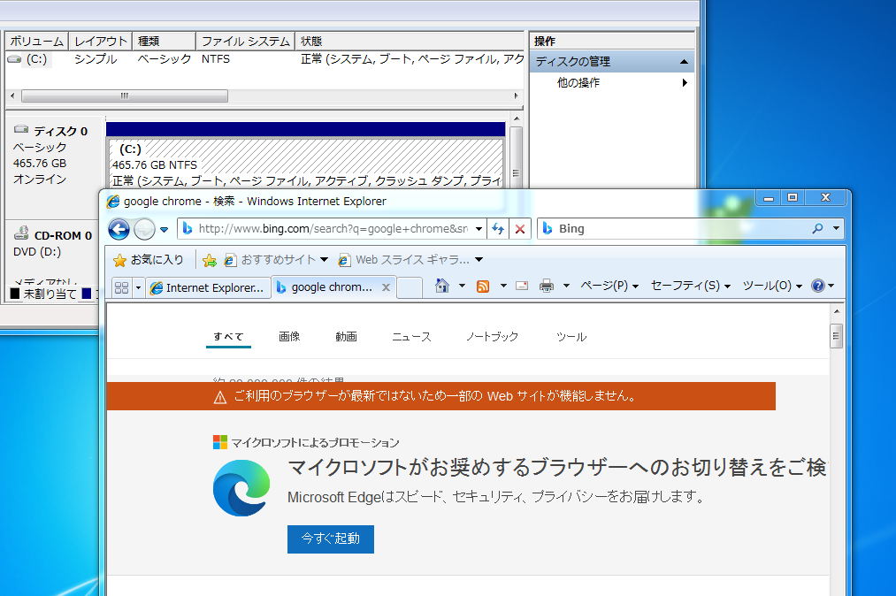Click ファイル システム column header
This screenshot has width=896, height=596.
click(246, 42)
